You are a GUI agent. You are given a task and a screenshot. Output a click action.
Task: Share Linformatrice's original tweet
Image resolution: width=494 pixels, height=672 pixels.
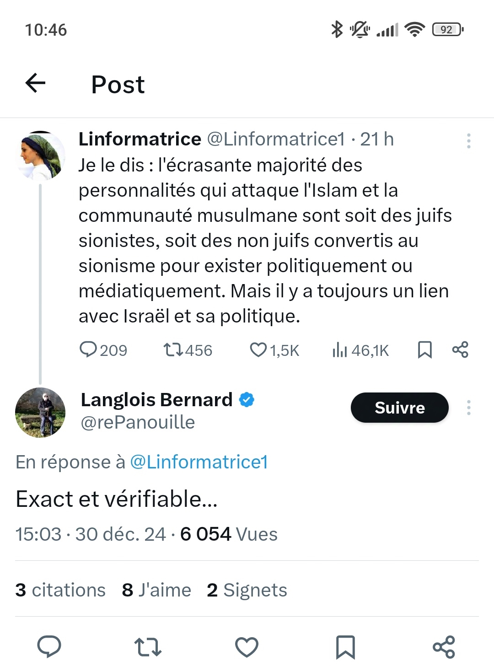[x=460, y=350]
